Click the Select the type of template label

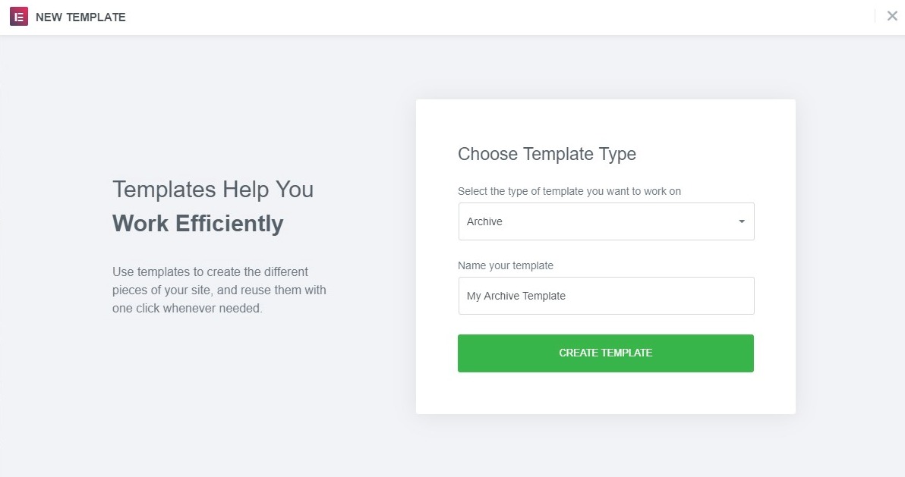[x=569, y=191]
